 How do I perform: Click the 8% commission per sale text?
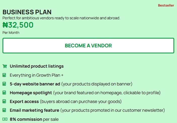pyautogui.click(x=34, y=119)
